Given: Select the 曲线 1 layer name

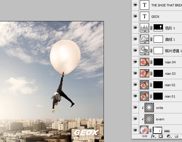Looking at the screenshot, I should tap(170, 39).
